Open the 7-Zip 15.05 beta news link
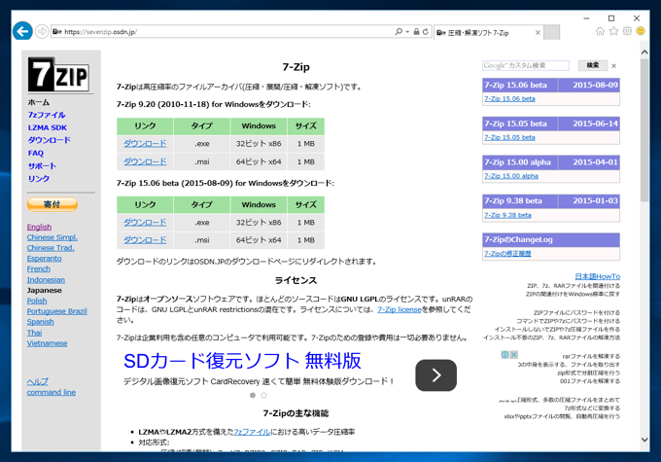The width and height of the screenshot is (661, 462). coord(509,137)
